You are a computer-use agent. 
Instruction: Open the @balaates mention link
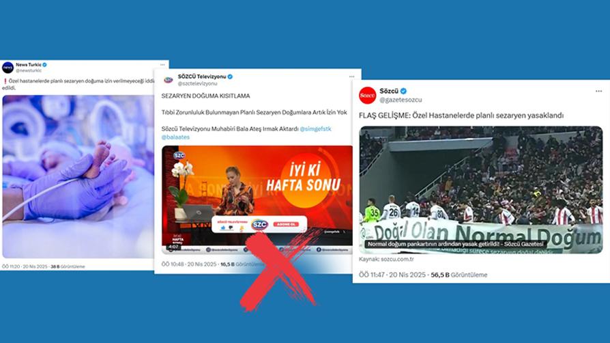click(x=175, y=137)
